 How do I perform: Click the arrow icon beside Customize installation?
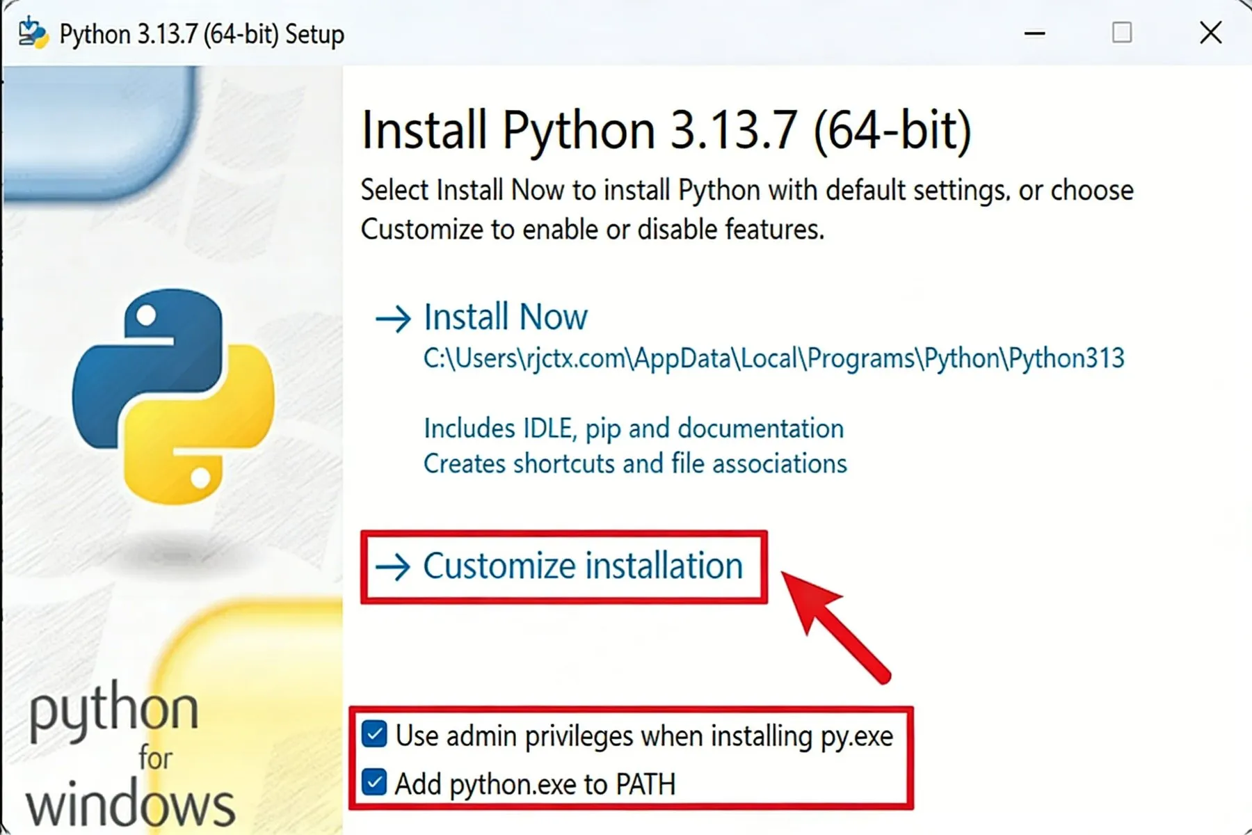[393, 567]
